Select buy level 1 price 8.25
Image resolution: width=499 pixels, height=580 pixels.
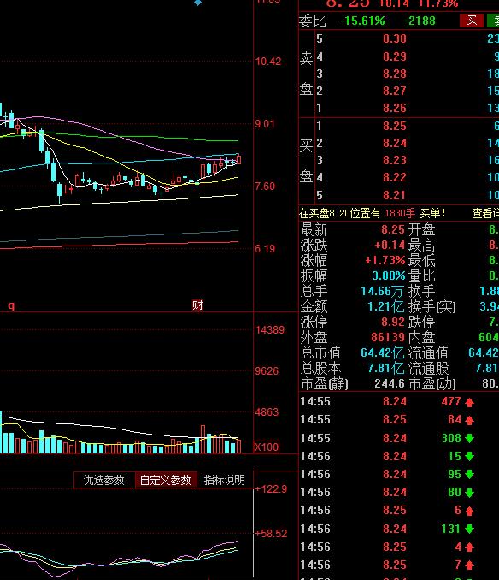point(395,126)
